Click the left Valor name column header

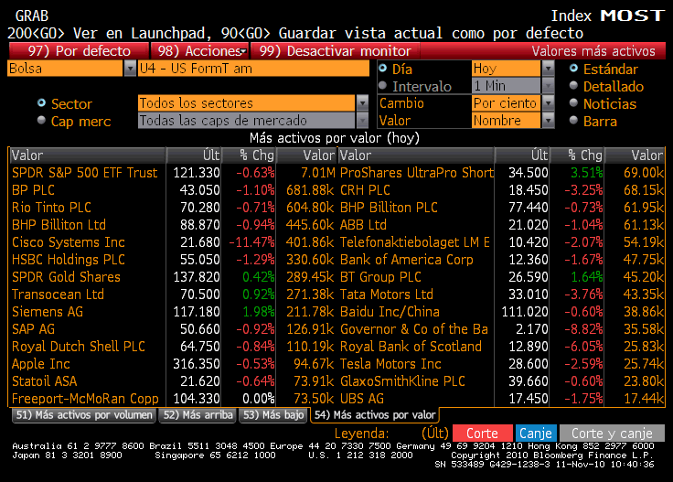click(88, 155)
